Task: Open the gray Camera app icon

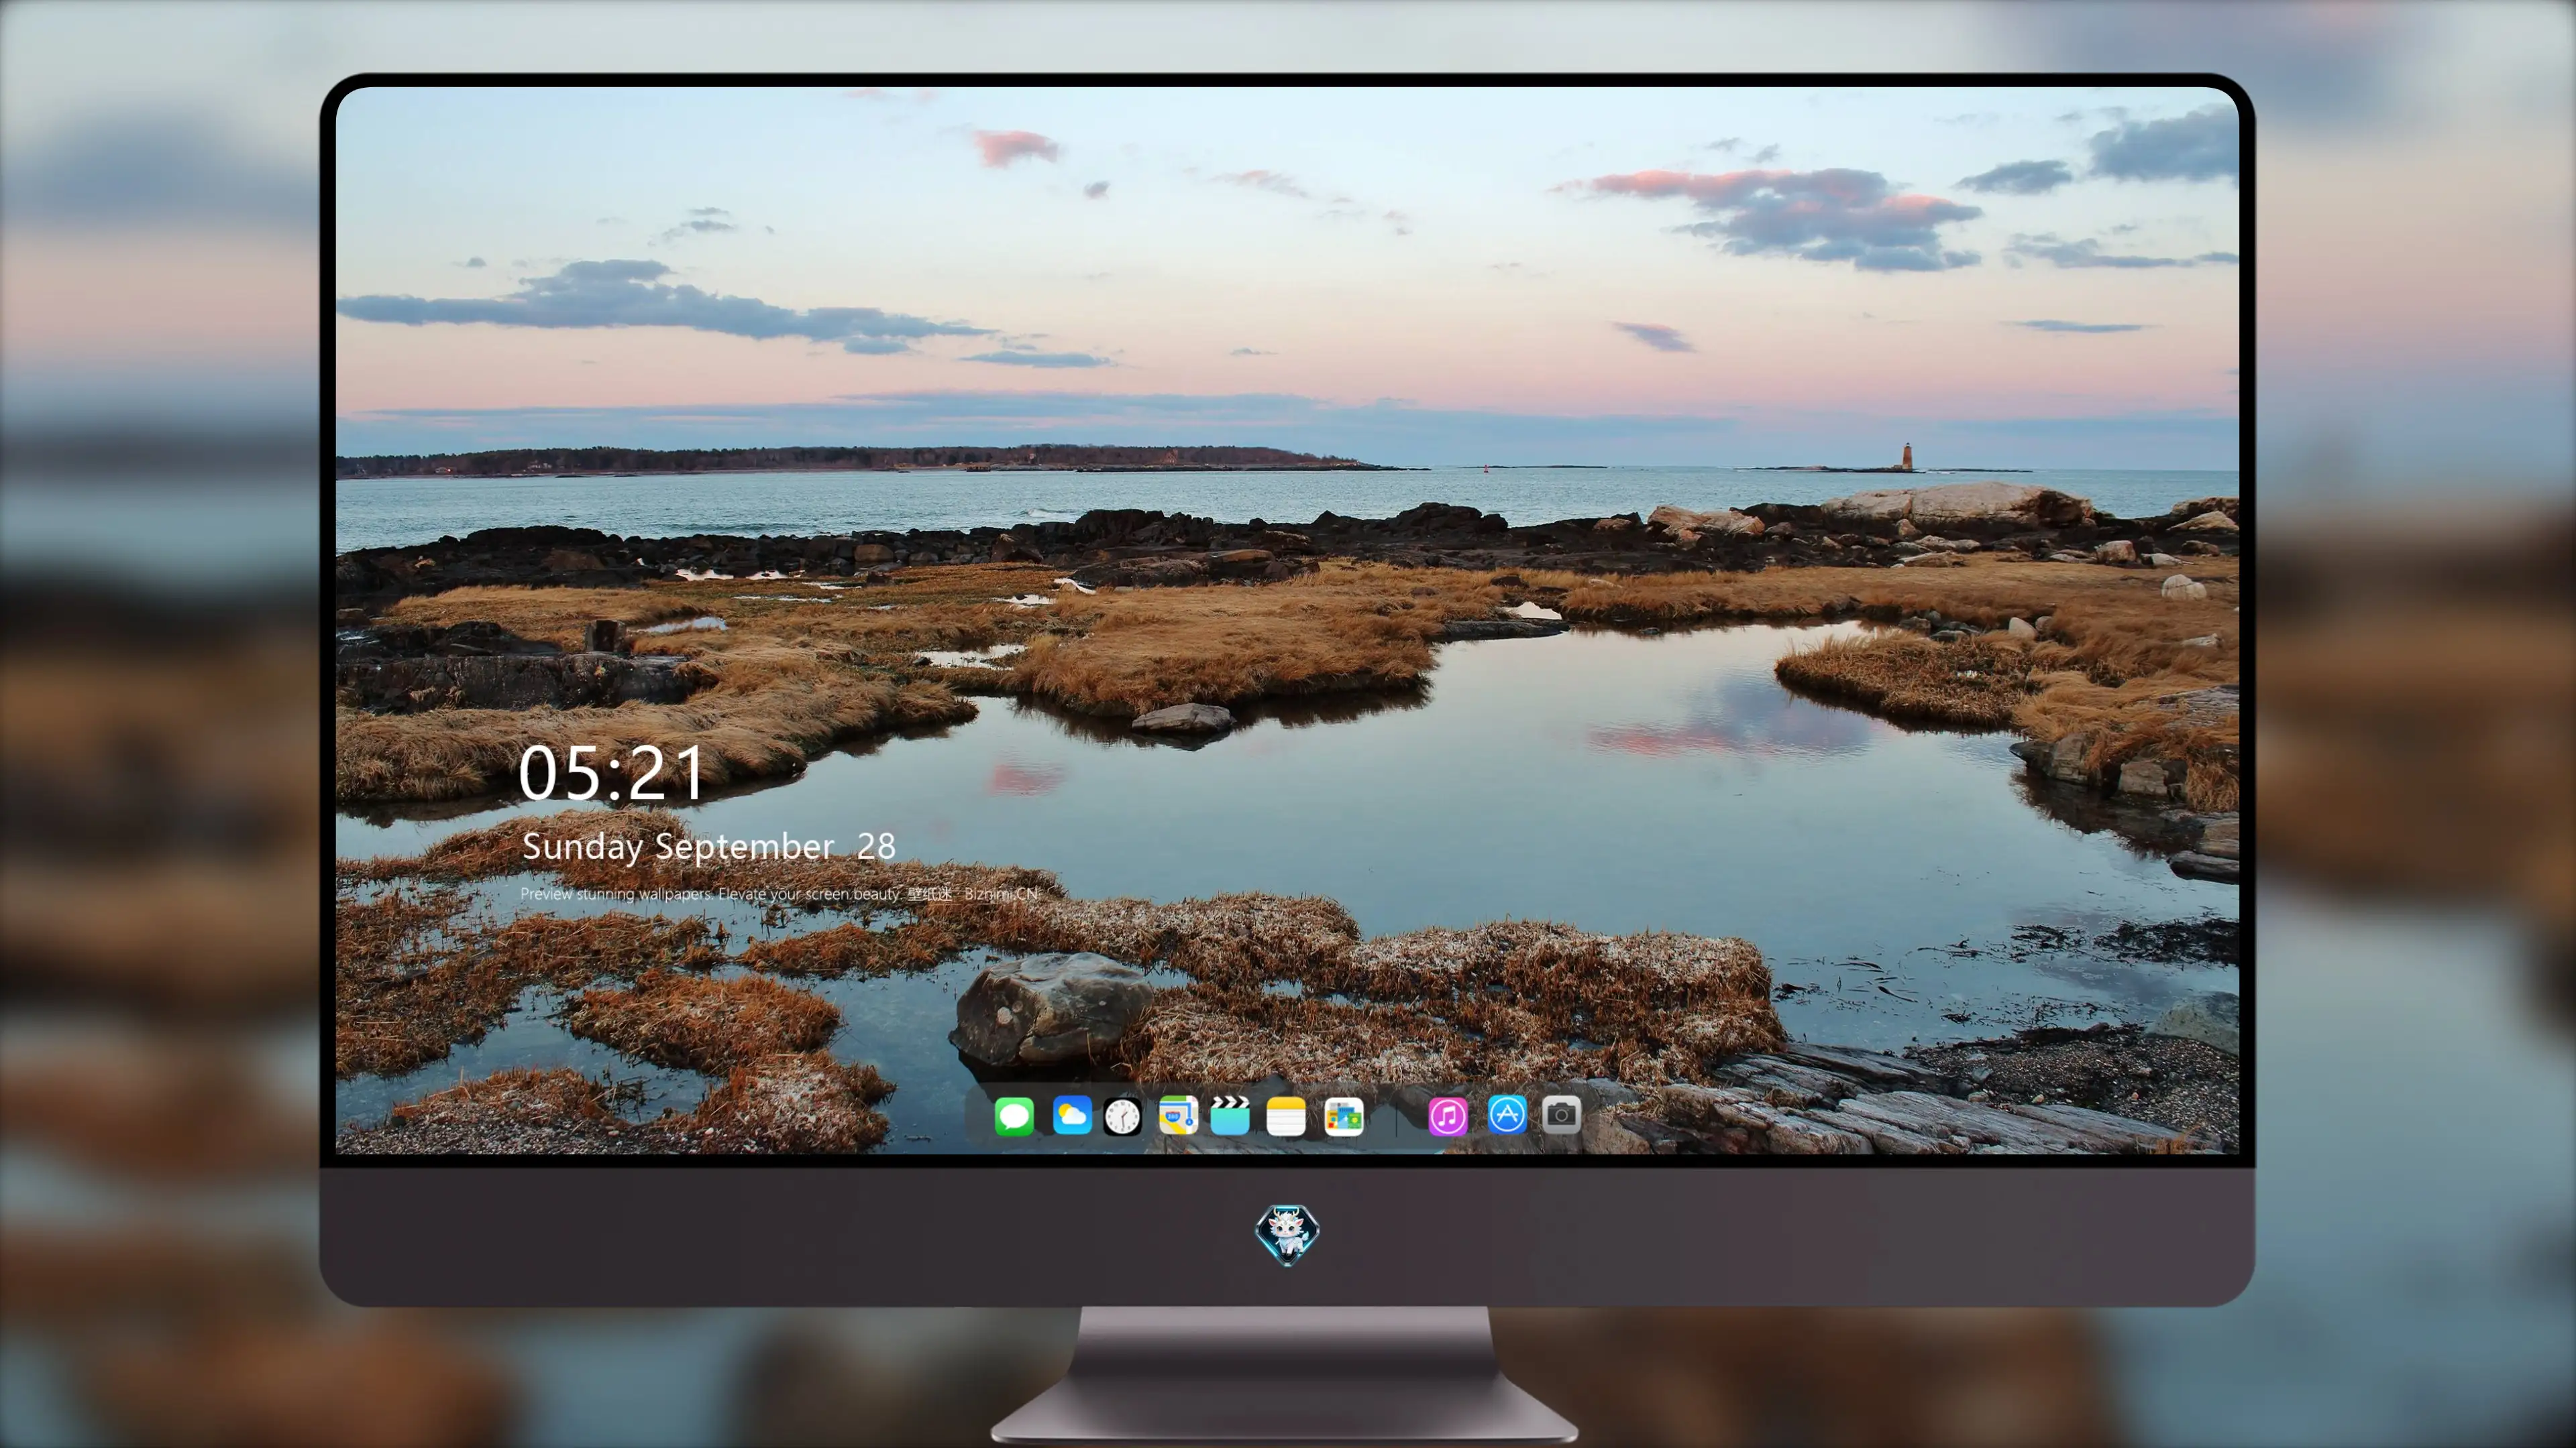Action: coord(1561,1114)
